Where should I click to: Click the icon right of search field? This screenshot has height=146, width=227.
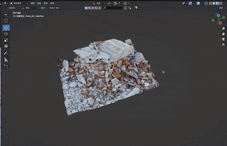click(x=125, y=8)
